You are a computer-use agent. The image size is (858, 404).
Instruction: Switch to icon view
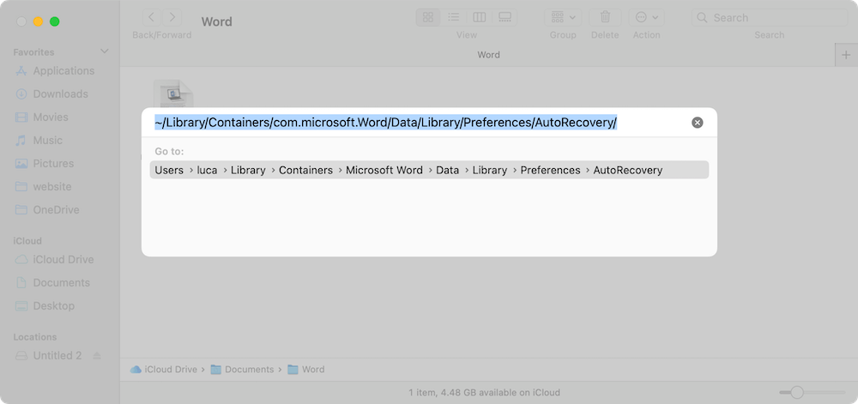click(428, 17)
